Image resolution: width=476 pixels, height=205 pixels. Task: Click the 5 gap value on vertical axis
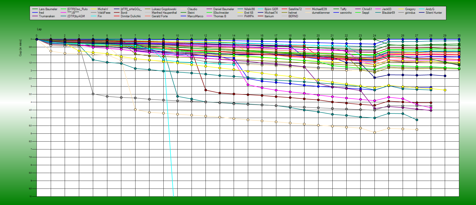(31, 118)
